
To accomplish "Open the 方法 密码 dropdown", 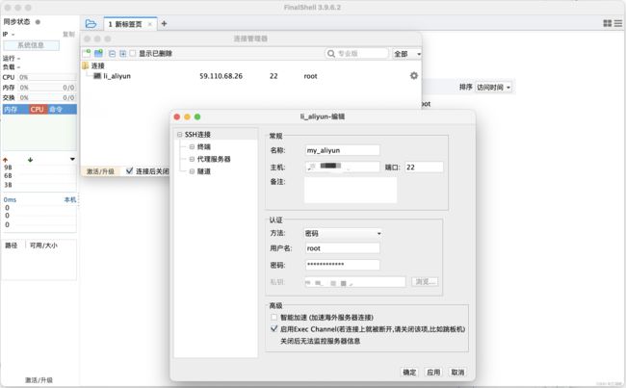I will click(343, 233).
